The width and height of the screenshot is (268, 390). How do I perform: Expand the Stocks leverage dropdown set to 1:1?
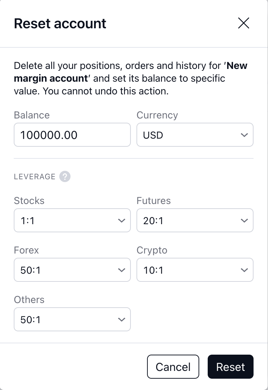click(67, 220)
